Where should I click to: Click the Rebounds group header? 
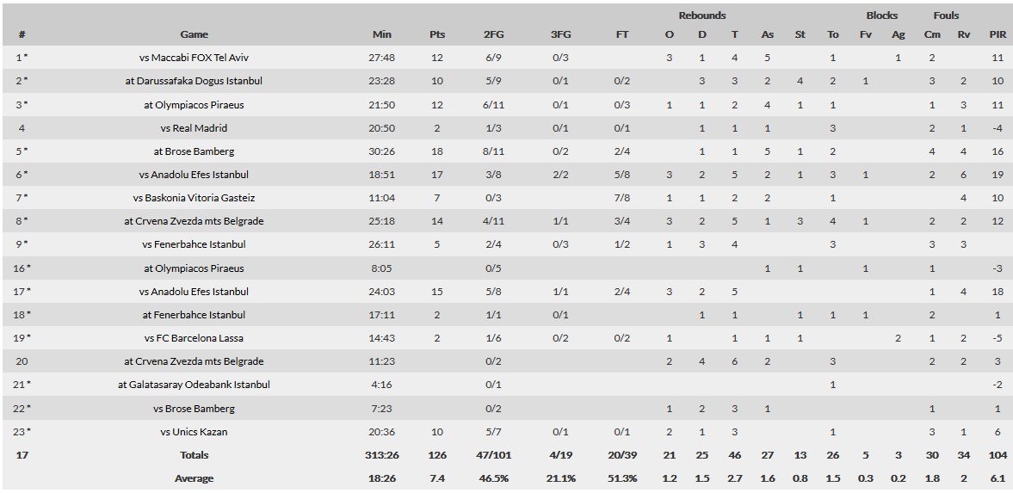[x=701, y=15]
